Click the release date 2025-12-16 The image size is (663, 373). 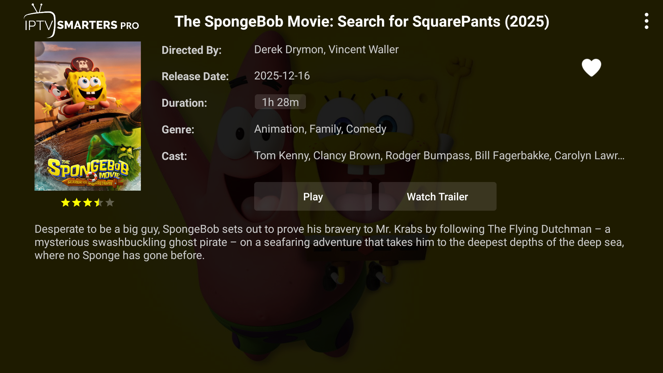[282, 76]
